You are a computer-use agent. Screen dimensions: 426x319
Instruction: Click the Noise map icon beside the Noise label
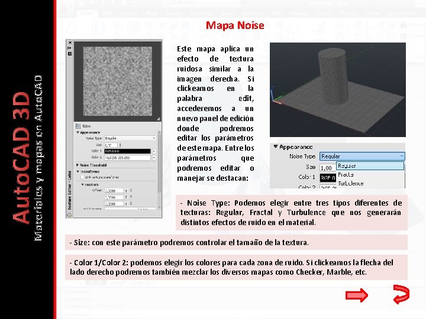(x=78, y=126)
